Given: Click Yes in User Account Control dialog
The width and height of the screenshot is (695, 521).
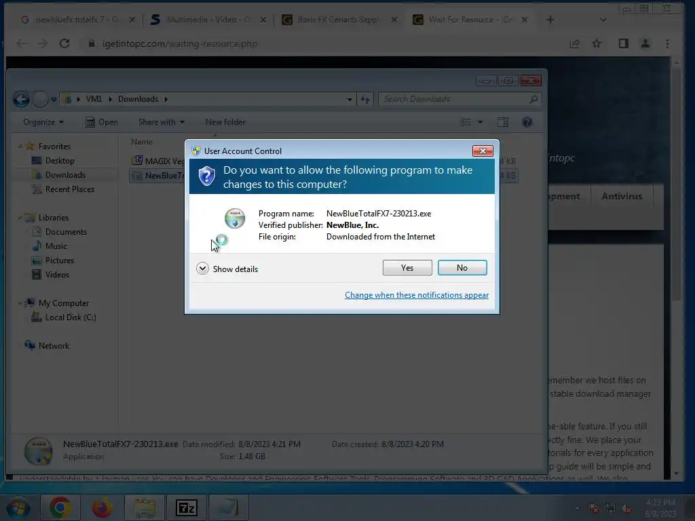Looking at the screenshot, I should click(x=407, y=267).
